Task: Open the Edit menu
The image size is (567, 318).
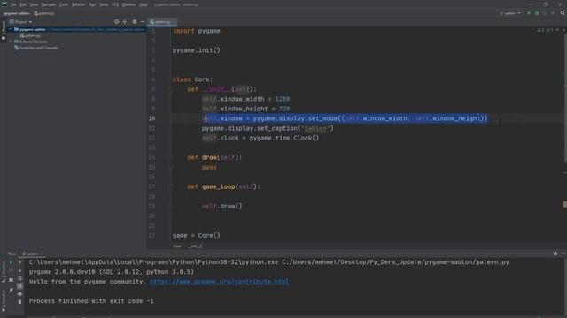Action: coord(23,4)
